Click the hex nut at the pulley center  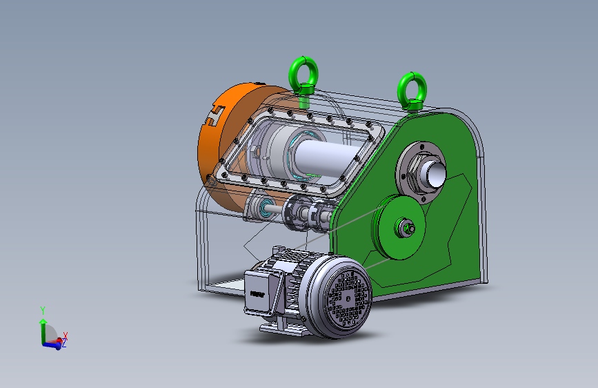[x=409, y=229]
